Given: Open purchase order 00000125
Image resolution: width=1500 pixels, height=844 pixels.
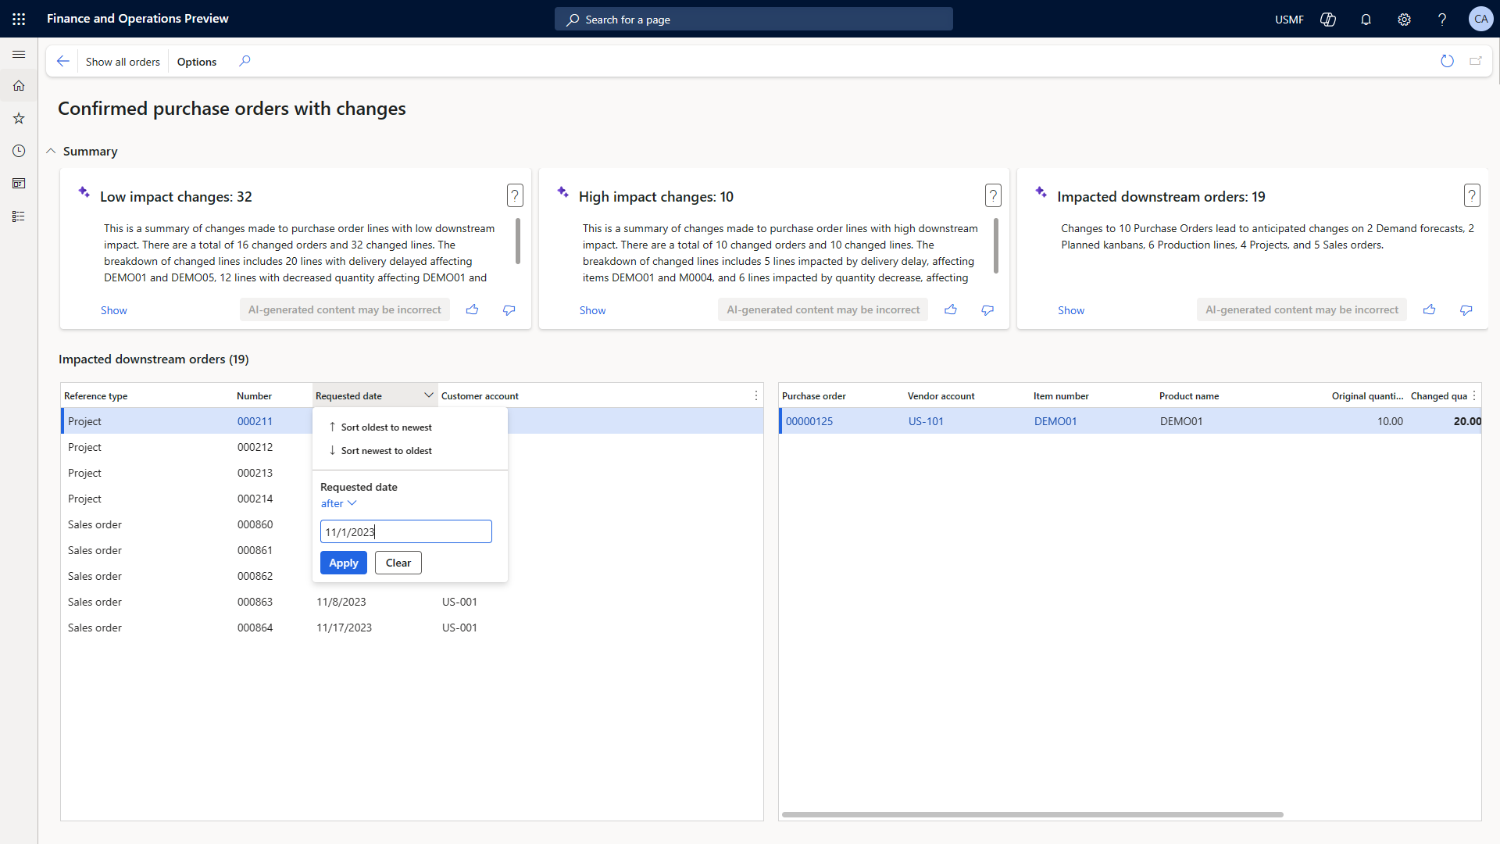Looking at the screenshot, I should tap(809, 421).
